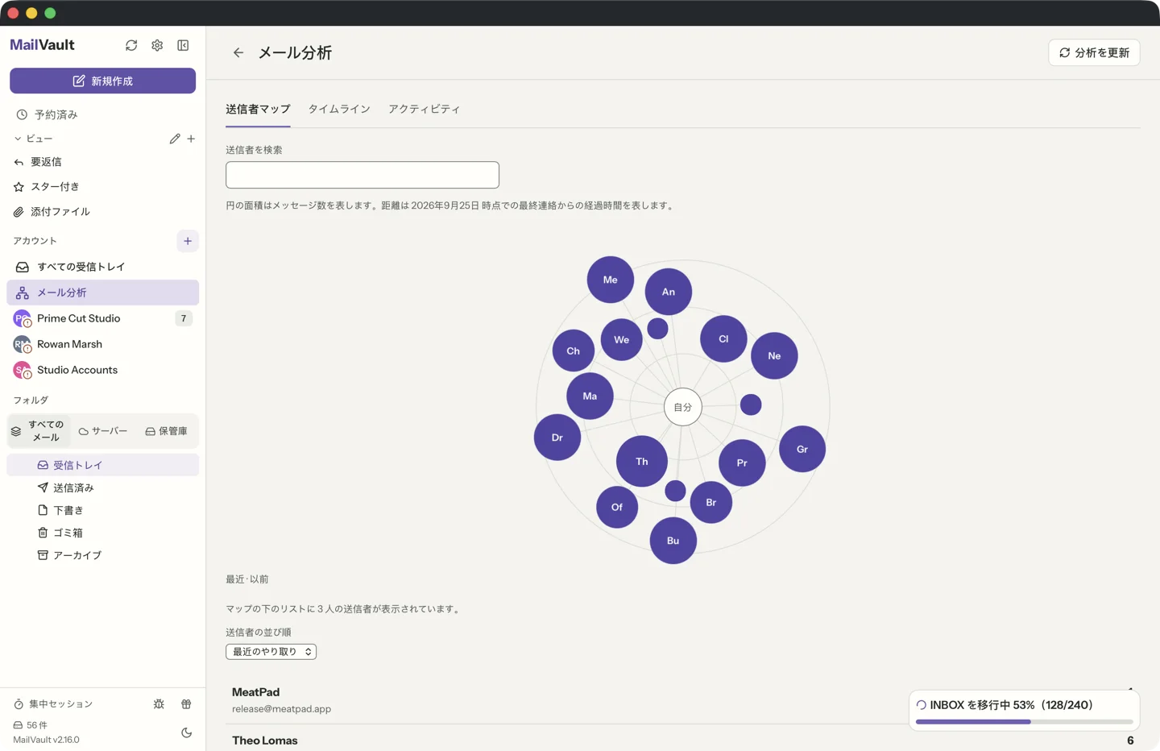Open ゴミ箱 trash folder
1160x751 pixels.
103,533
